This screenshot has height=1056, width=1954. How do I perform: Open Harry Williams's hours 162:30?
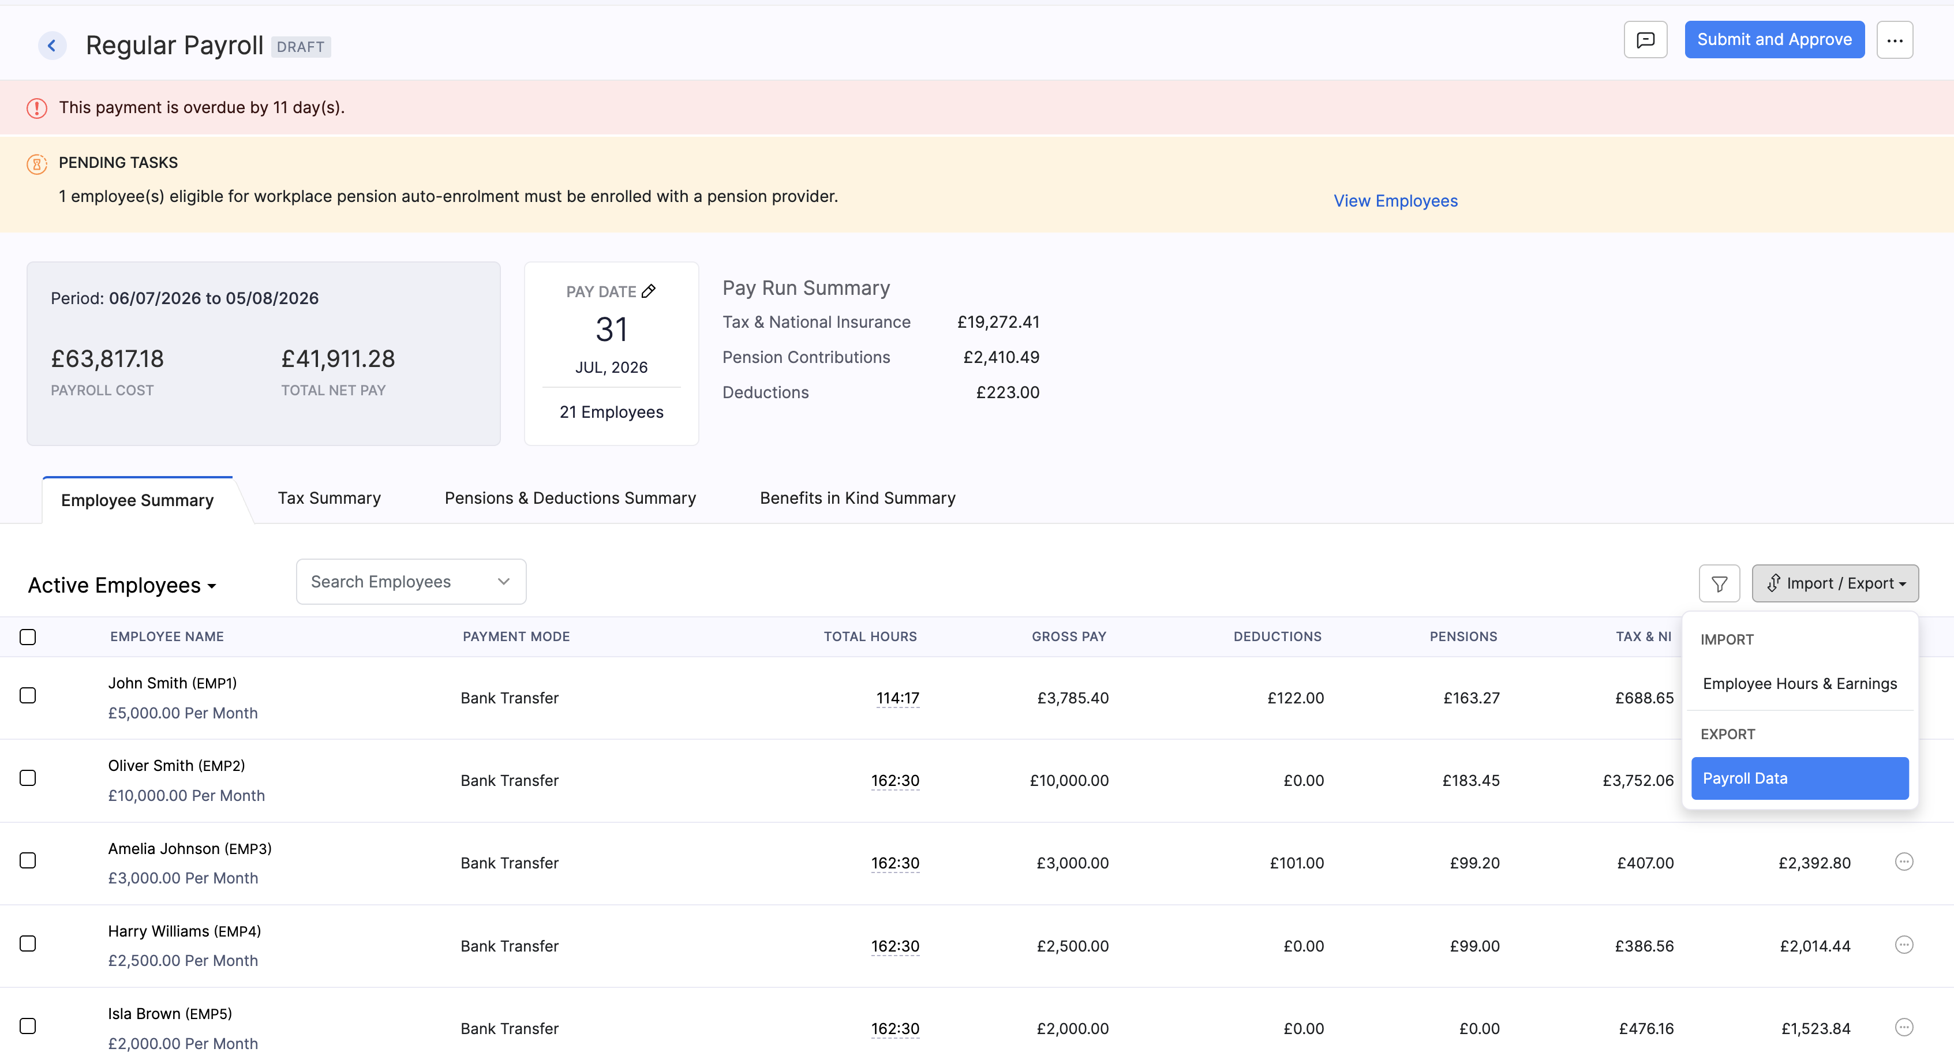click(895, 946)
